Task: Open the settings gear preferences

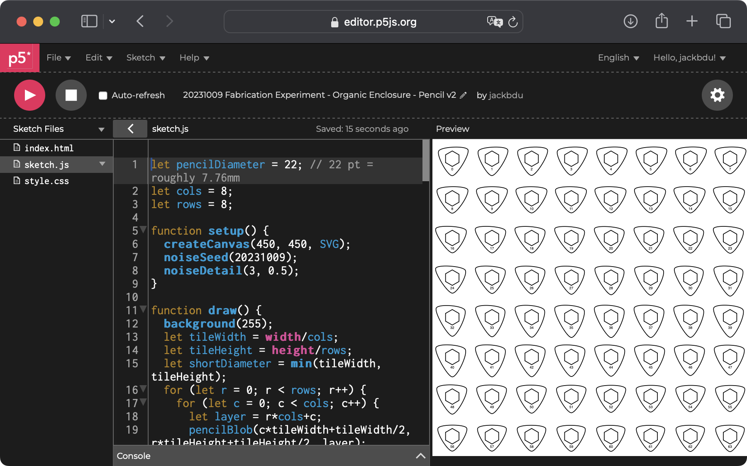Action: coord(717,95)
